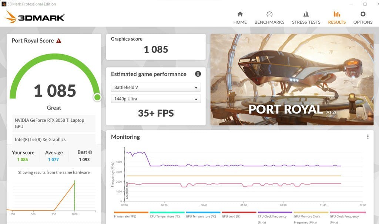Open the Monitoring three-dot menu
379x224 pixels.
click(x=368, y=137)
